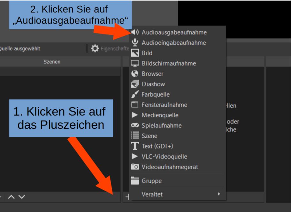
Task: Click the microphone icon for Audioeingabeaufnahme
Action: click(x=135, y=43)
